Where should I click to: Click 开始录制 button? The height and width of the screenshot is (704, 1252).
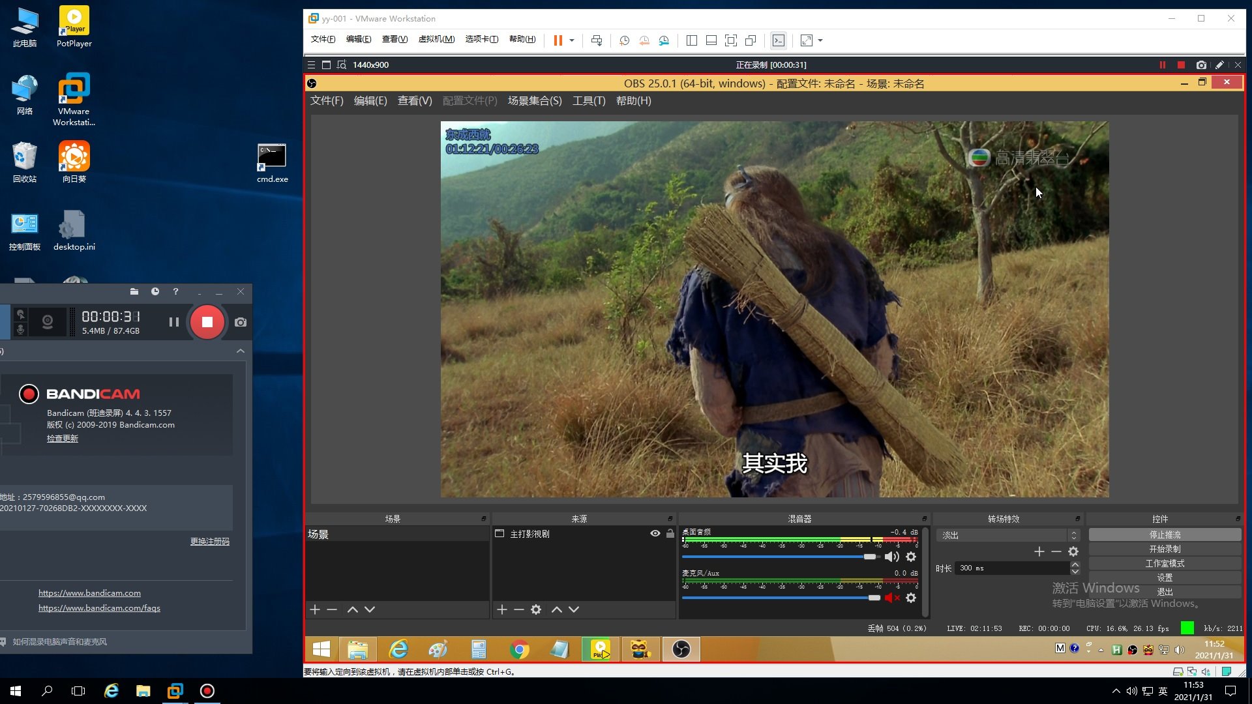[1165, 549]
